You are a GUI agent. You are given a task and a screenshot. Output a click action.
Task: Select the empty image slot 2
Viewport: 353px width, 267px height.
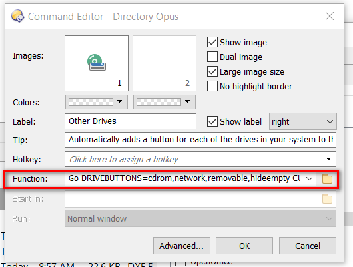[165, 63]
